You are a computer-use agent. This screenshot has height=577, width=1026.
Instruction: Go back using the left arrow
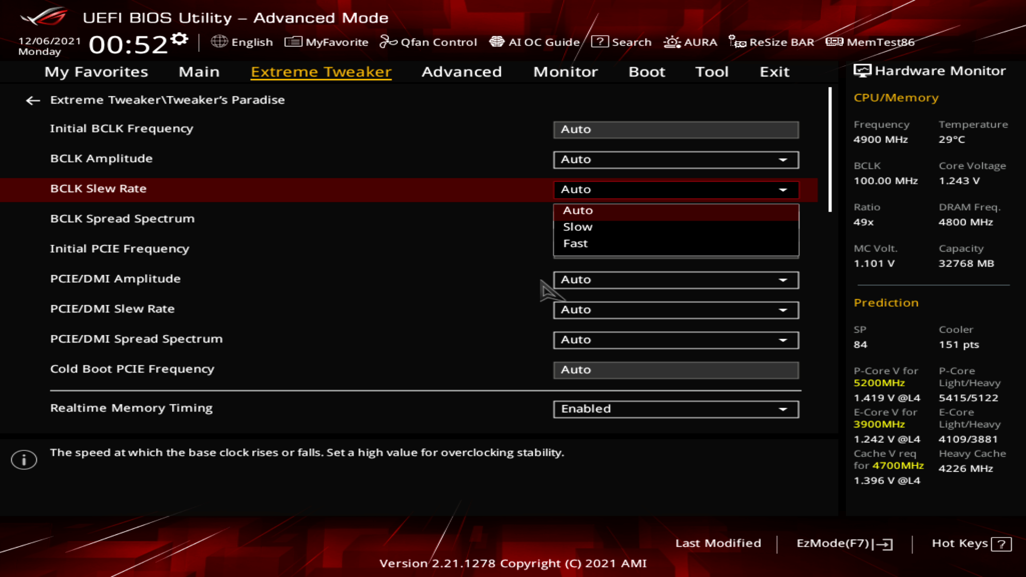[33, 100]
